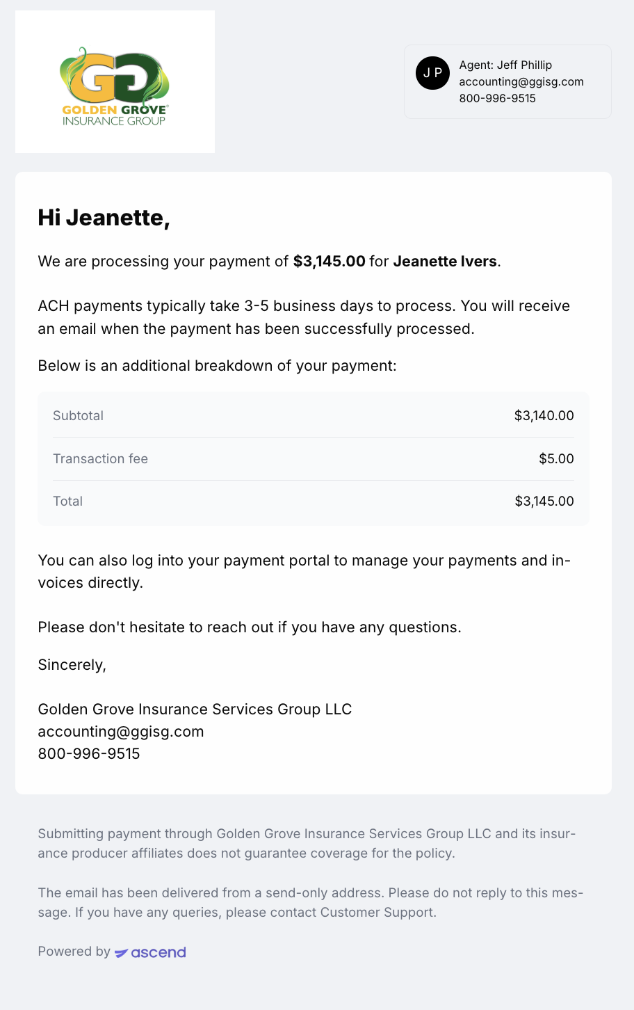The height and width of the screenshot is (1010, 634).
Task: Click accounting@ggisg.com in the signature
Action: point(121,731)
